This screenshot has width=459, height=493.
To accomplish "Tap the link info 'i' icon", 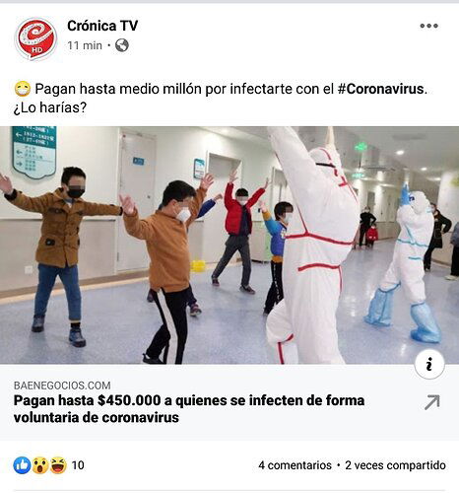I will tap(429, 365).
